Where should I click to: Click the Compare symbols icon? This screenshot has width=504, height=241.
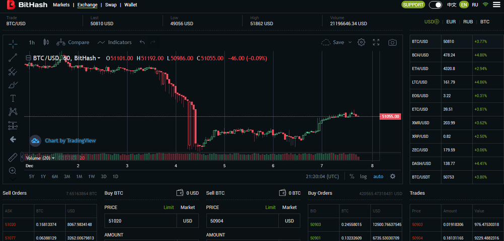coord(61,42)
